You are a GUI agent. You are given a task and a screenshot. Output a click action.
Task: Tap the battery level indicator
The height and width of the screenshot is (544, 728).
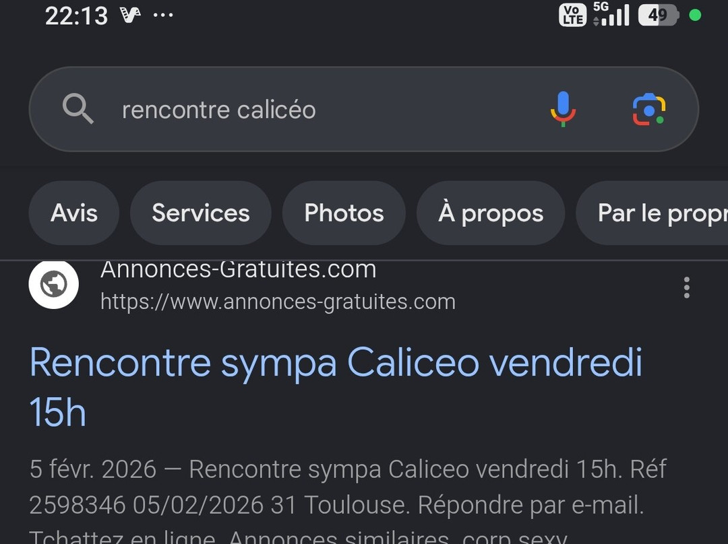point(659,15)
